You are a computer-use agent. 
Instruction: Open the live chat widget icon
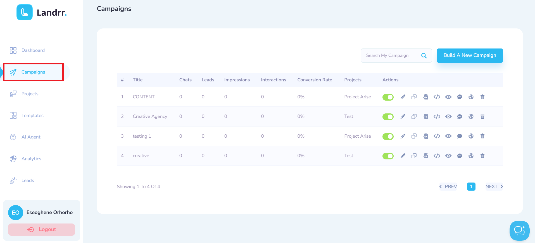(519, 231)
